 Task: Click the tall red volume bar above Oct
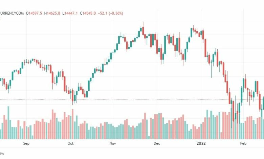72,124
